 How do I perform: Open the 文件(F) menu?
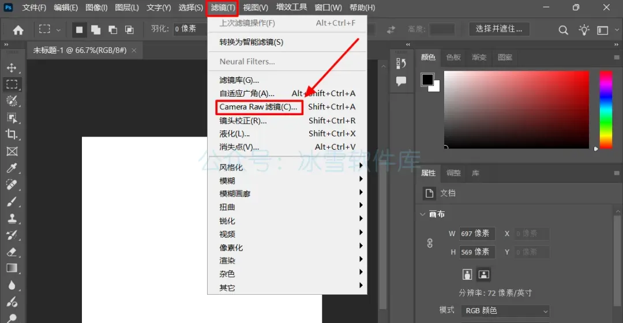point(34,7)
